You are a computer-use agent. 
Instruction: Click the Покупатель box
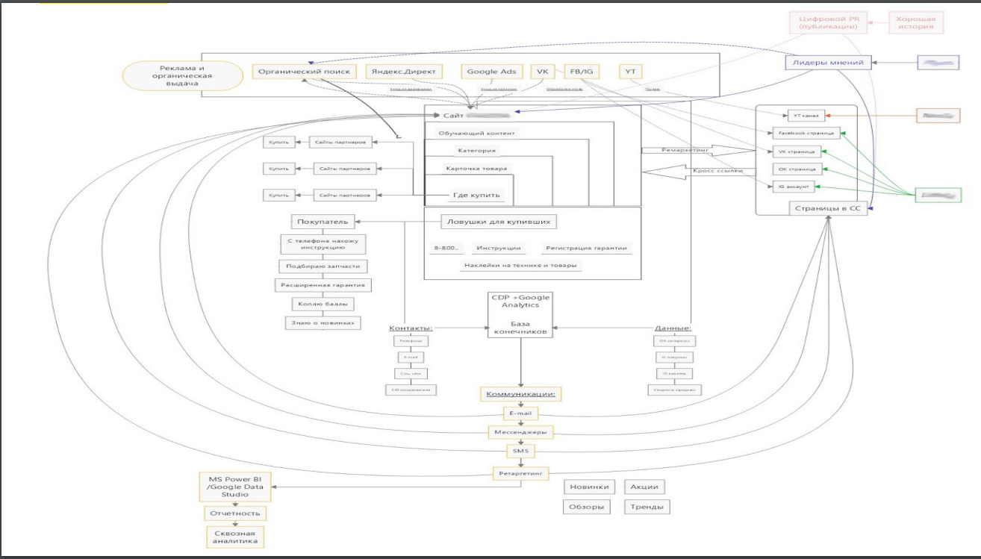pos(322,222)
